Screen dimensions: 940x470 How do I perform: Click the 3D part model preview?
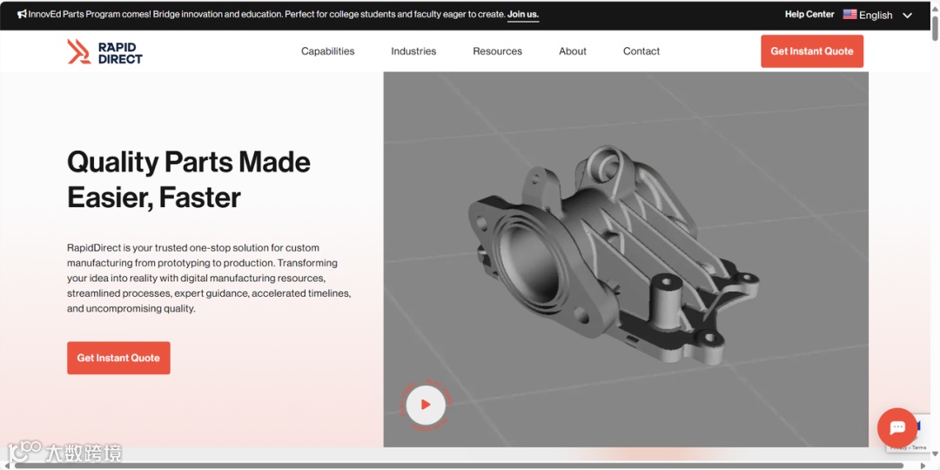coord(626,259)
